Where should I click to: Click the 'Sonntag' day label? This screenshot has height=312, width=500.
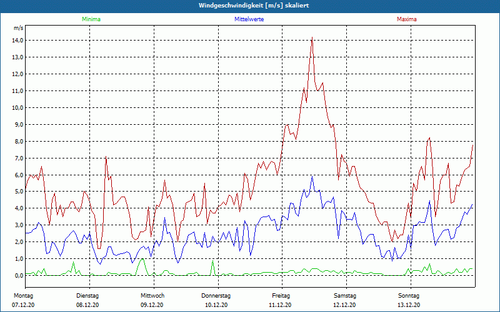tap(409, 296)
